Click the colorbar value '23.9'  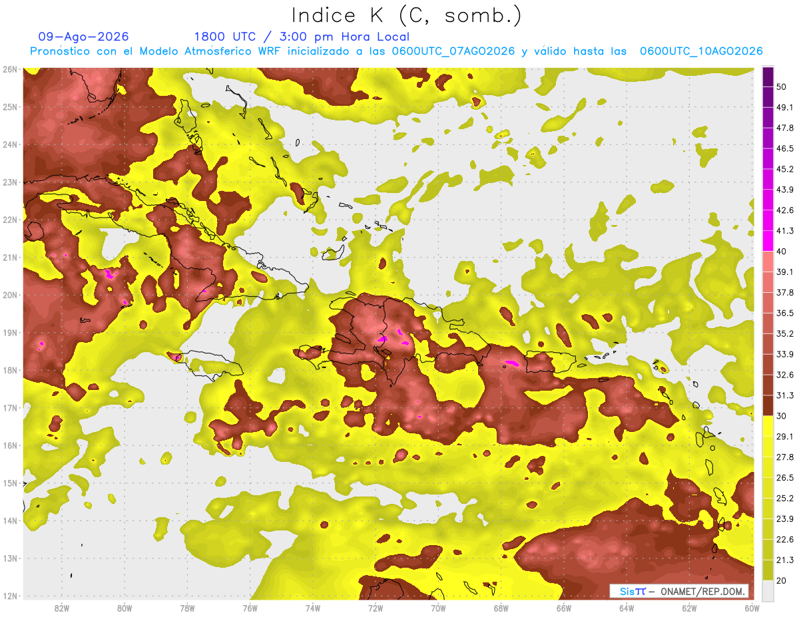point(785,519)
